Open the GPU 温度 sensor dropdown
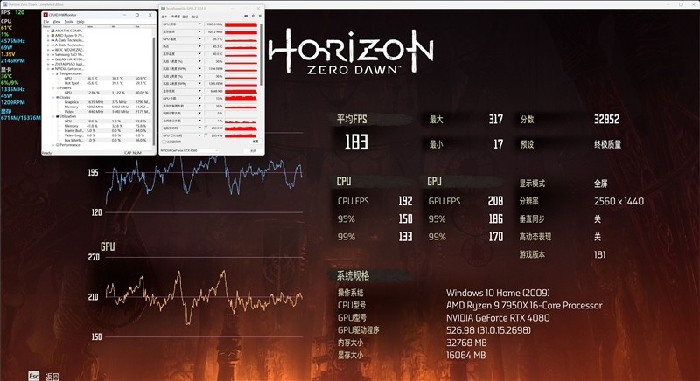Viewport: 700px width, 381px height. tap(199, 39)
